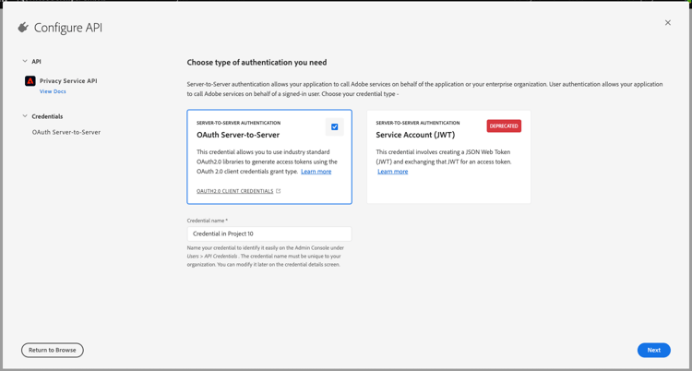Screen dimensions: 692x371
Task: Toggle the OAuth Server-to-Server checkbox
Action: (x=335, y=126)
